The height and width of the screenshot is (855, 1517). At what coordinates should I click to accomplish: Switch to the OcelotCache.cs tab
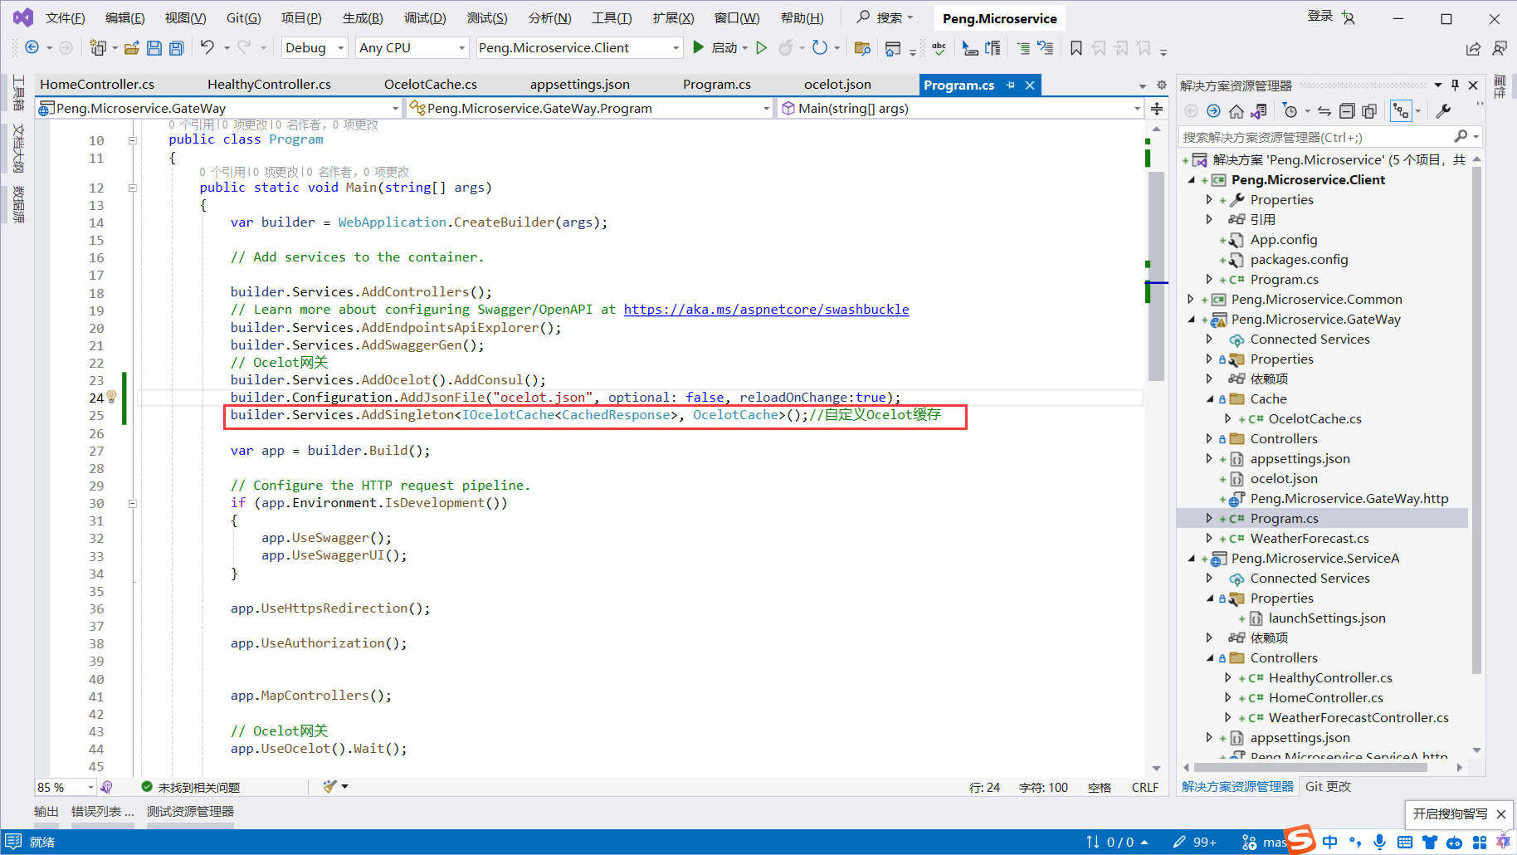[x=431, y=85]
